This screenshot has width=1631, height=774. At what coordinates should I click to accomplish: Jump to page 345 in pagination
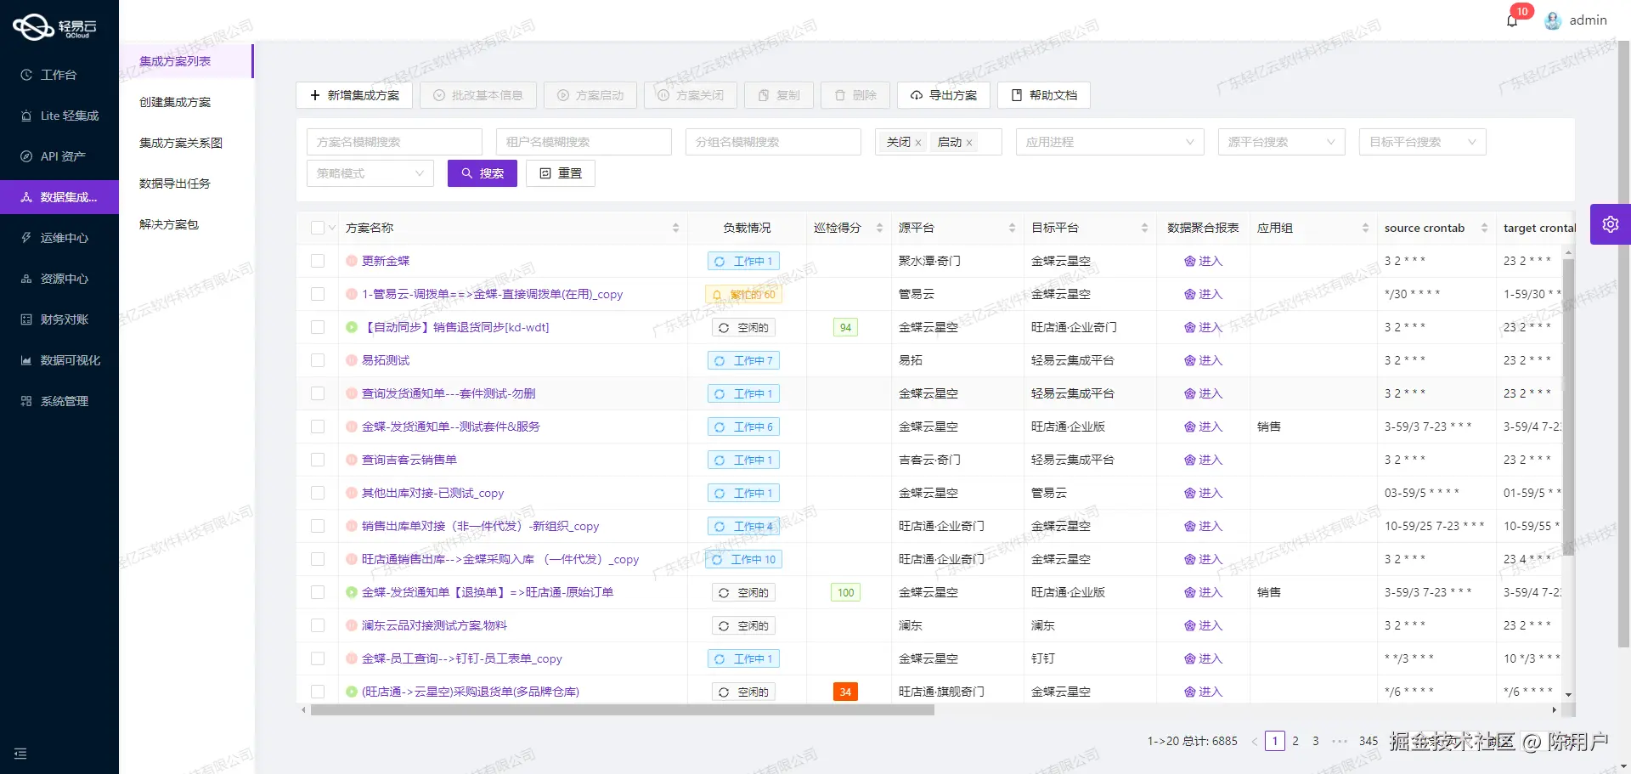pyautogui.click(x=1368, y=741)
